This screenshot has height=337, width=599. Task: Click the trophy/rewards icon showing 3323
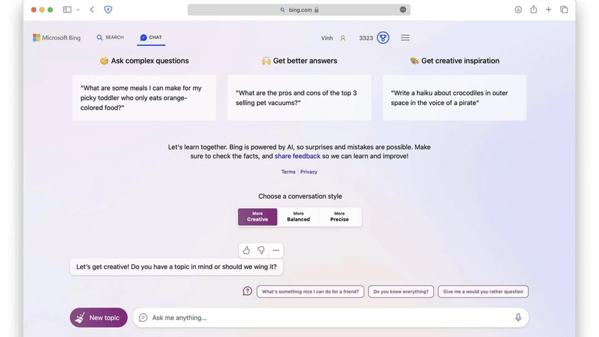(382, 38)
